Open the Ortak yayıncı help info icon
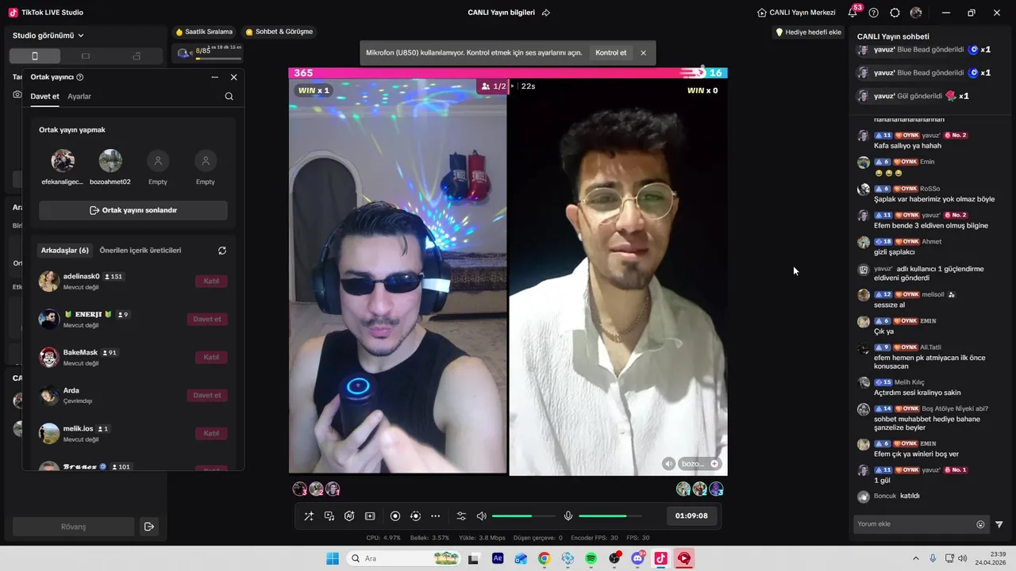 point(80,77)
